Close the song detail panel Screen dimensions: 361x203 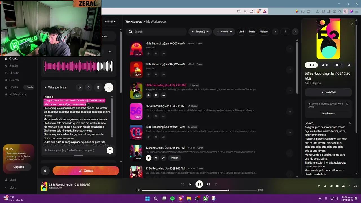pos(352,24)
